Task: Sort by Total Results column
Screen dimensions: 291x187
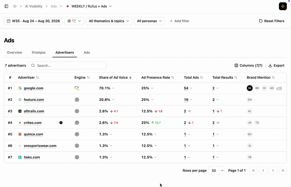Action: [x=225, y=77]
